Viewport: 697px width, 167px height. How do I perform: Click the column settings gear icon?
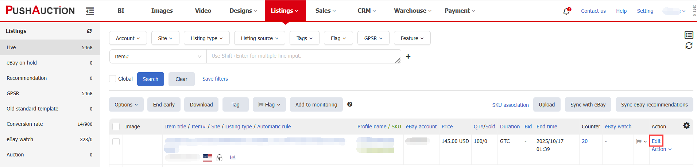(x=686, y=126)
